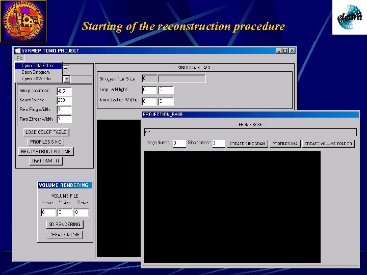Edit the Z size volume field
Screen dimensions: 367x275
coord(82,212)
